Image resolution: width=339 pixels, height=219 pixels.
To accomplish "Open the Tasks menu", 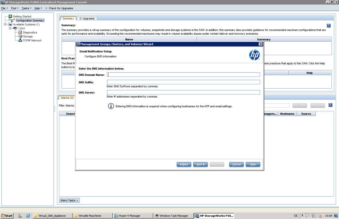I will click(26, 8).
